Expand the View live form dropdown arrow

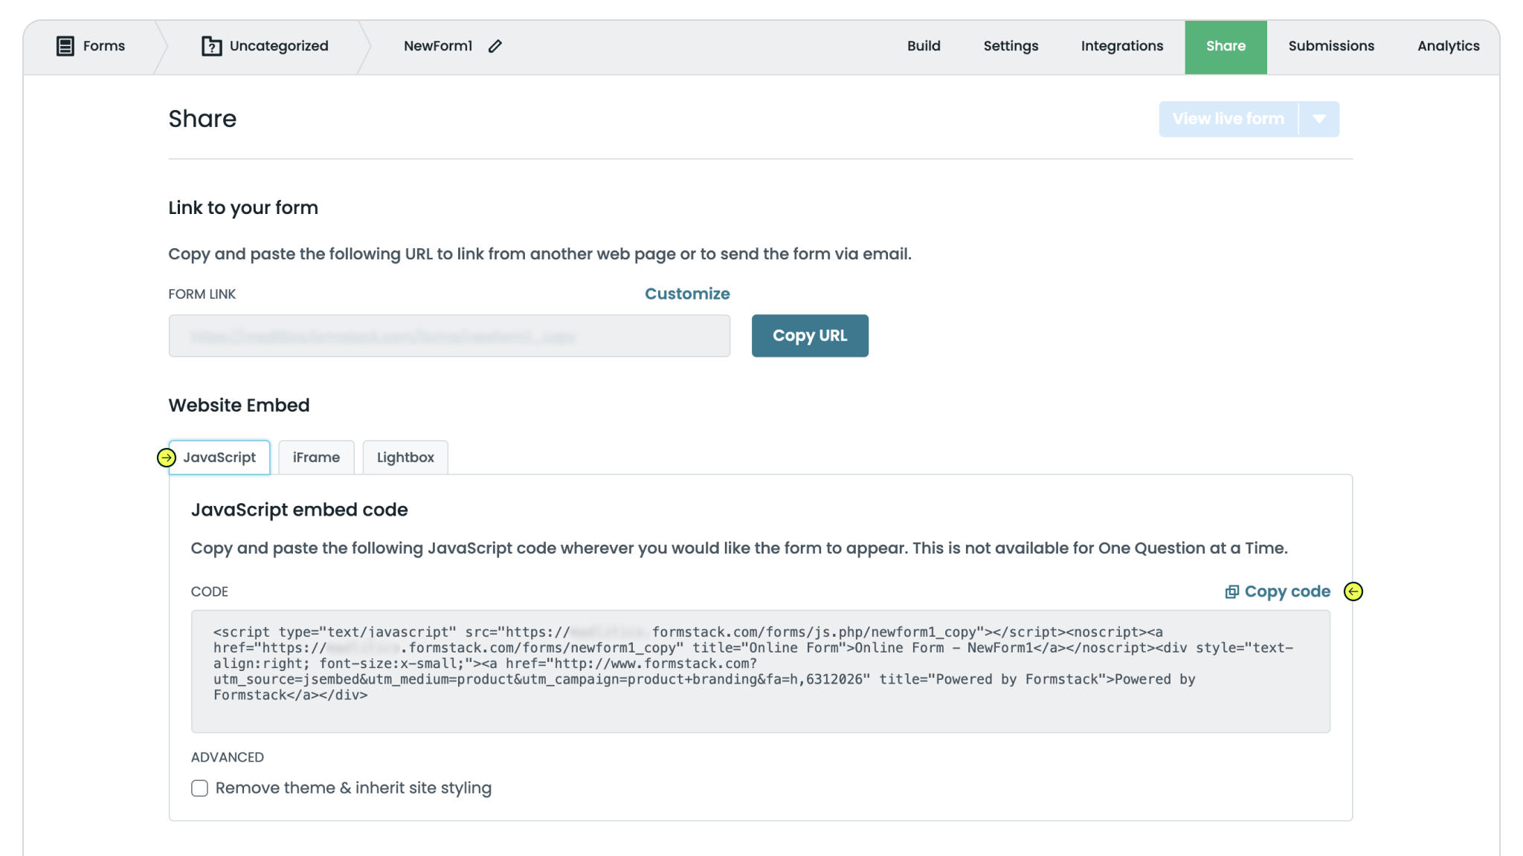[x=1319, y=119]
